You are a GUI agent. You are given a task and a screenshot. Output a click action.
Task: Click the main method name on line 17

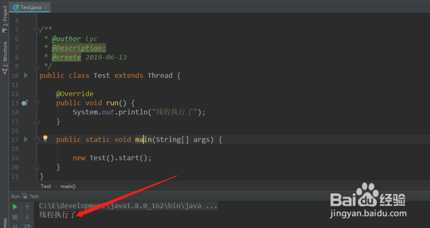pyautogui.click(x=144, y=139)
